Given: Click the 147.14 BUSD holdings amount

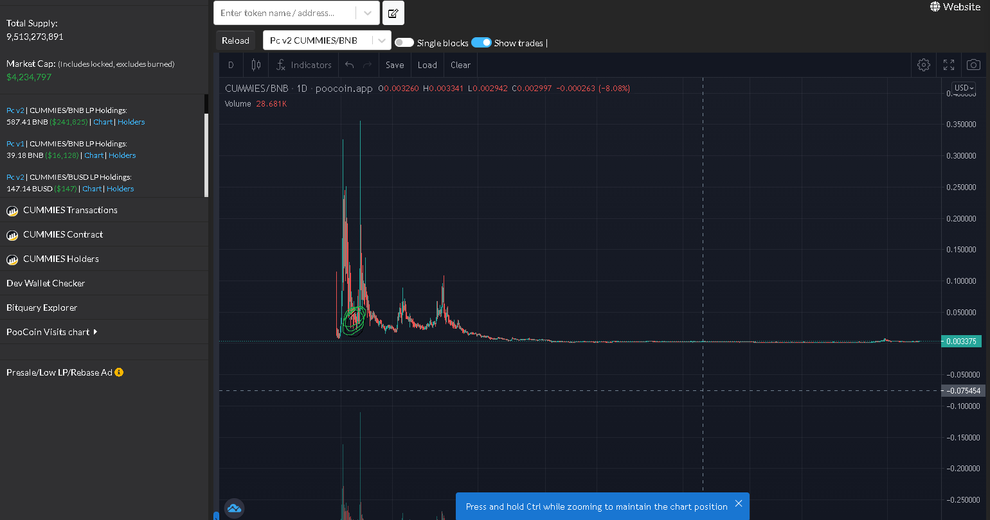Looking at the screenshot, I should (30, 189).
